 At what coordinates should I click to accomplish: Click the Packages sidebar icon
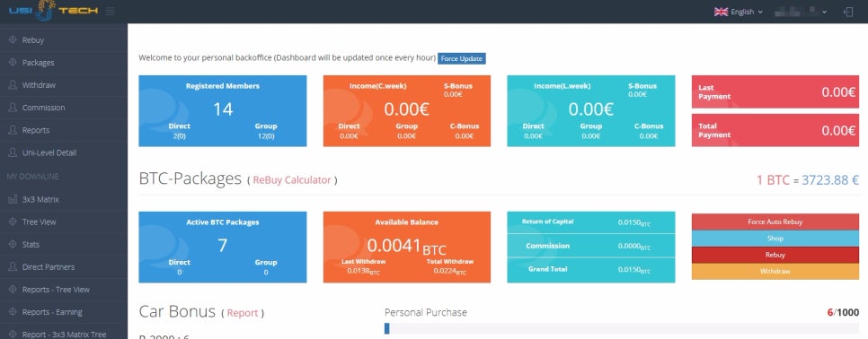(13, 63)
